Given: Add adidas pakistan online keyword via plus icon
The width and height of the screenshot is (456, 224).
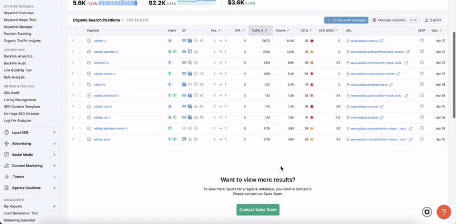Looking at the screenshot, I should click(89, 128).
